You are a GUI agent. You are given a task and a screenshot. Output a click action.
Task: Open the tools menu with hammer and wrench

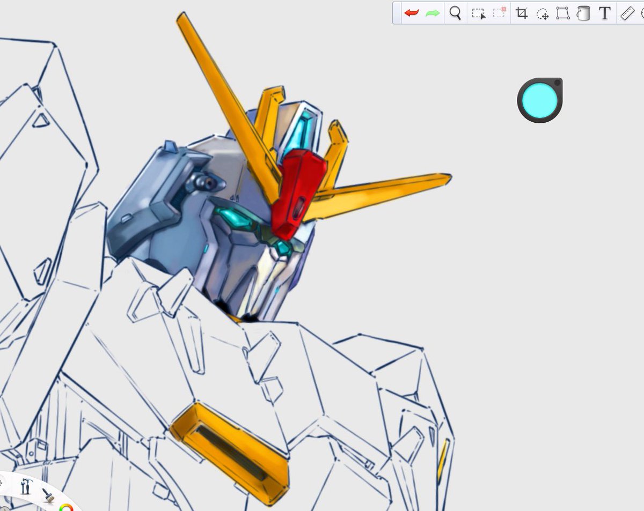coord(25,486)
